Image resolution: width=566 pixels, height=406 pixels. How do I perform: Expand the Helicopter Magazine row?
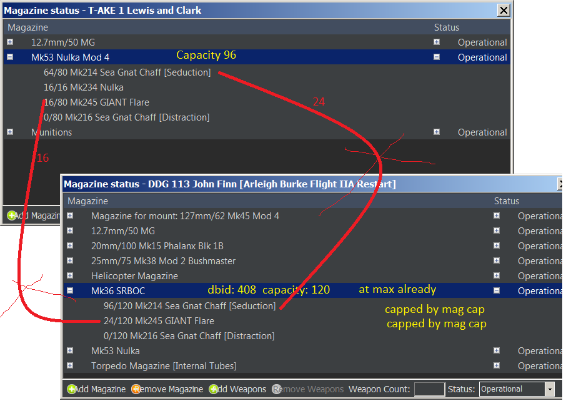point(70,275)
